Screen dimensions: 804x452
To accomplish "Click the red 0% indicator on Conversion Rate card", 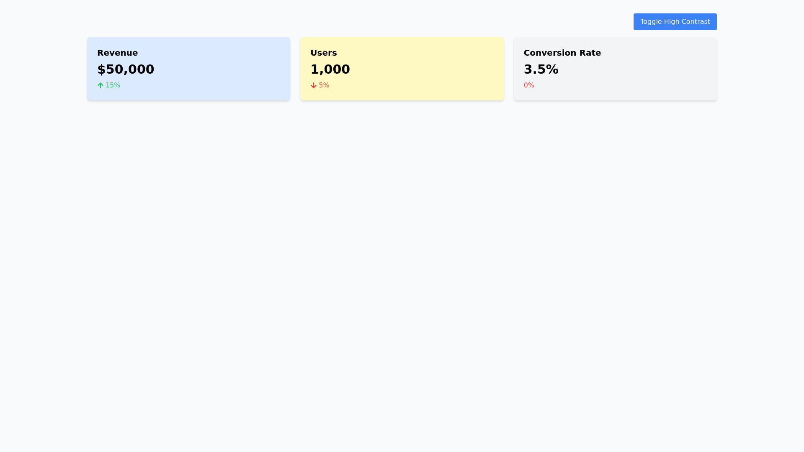I will coord(528,85).
